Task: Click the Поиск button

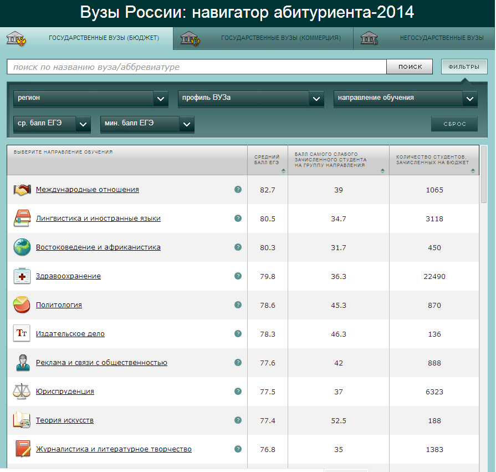Action: pyautogui.click(x=410, y=67)
